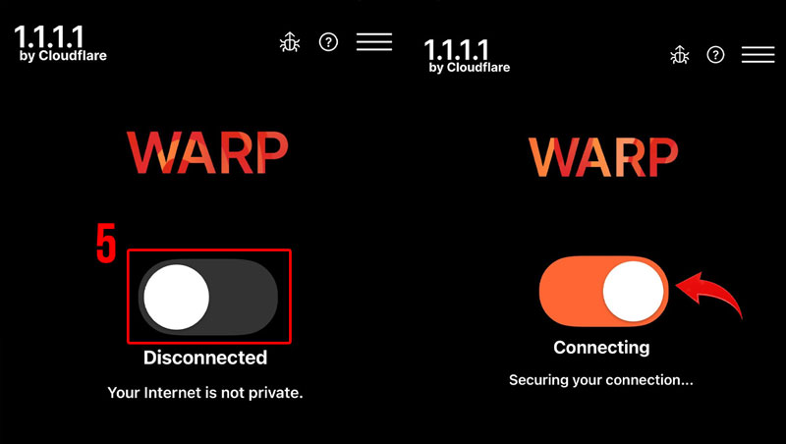The width and height of the screenshot is (786, 444).
Task: Click the red step number 5 annotation
Action: pyautogui.click(x=106, y=243)
